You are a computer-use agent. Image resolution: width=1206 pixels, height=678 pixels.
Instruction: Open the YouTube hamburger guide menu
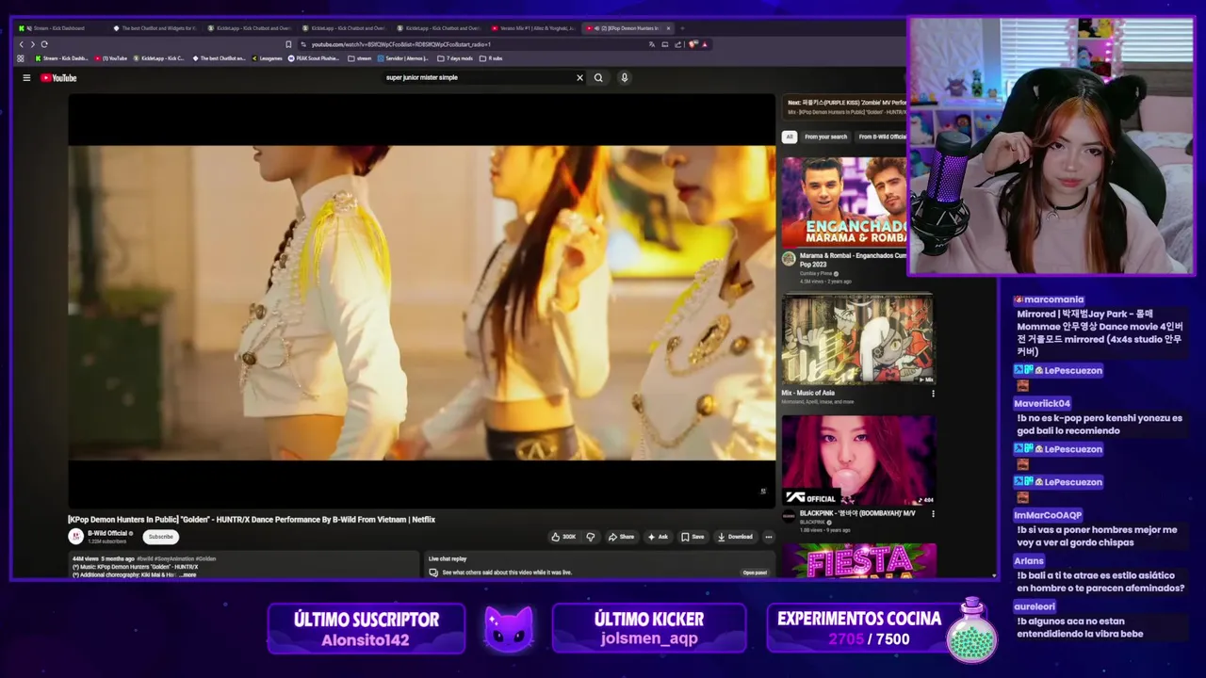coord(26,78)
